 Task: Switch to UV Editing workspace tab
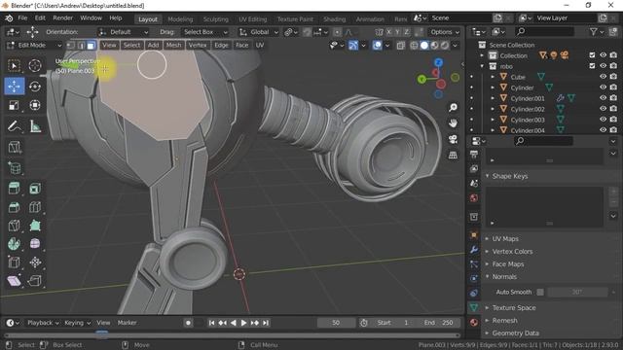point(253,19)
